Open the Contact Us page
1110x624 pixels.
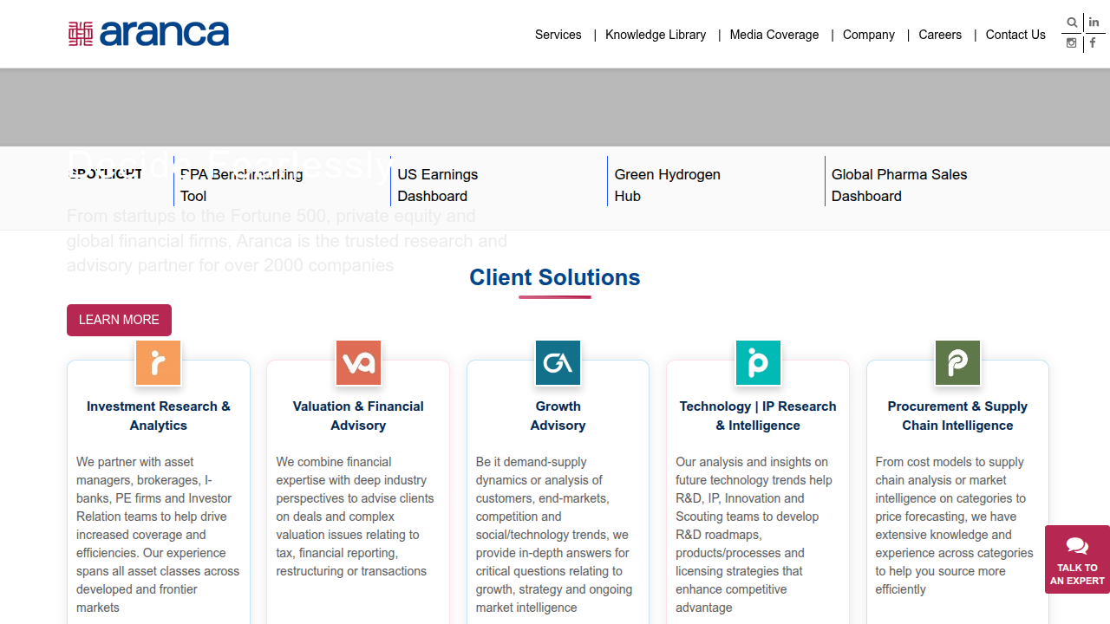pyautogui.click(x=1015, y=35)
